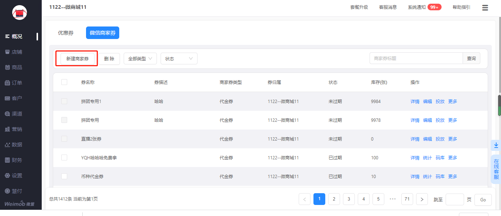Open 详情 for 拼团专用1
501x216 pixels.
point(415,102)
